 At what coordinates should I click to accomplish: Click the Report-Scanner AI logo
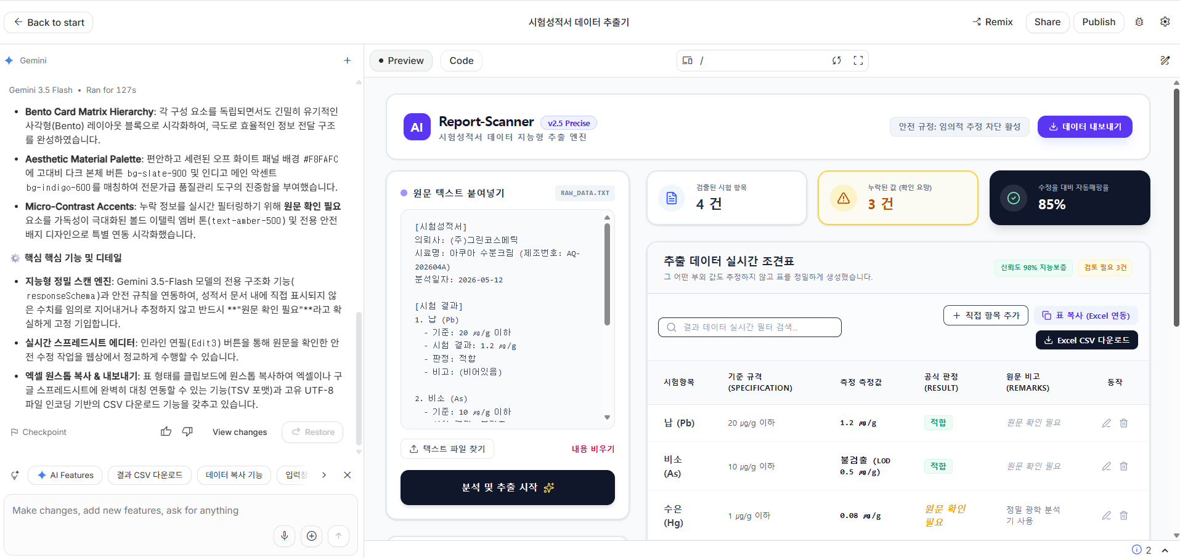pyautogui.click(x=417, y=127)
